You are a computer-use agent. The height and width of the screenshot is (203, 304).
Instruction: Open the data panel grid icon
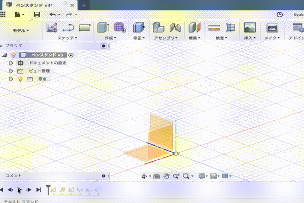tap(3, 14)
